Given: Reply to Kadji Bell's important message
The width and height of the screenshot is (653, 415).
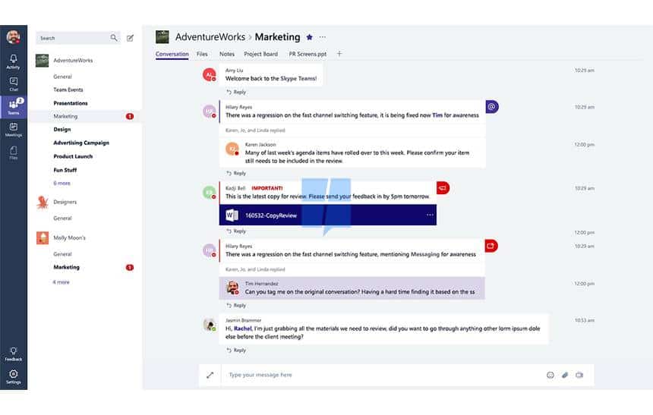Looking at the screenshot, I should pos(236,231).
